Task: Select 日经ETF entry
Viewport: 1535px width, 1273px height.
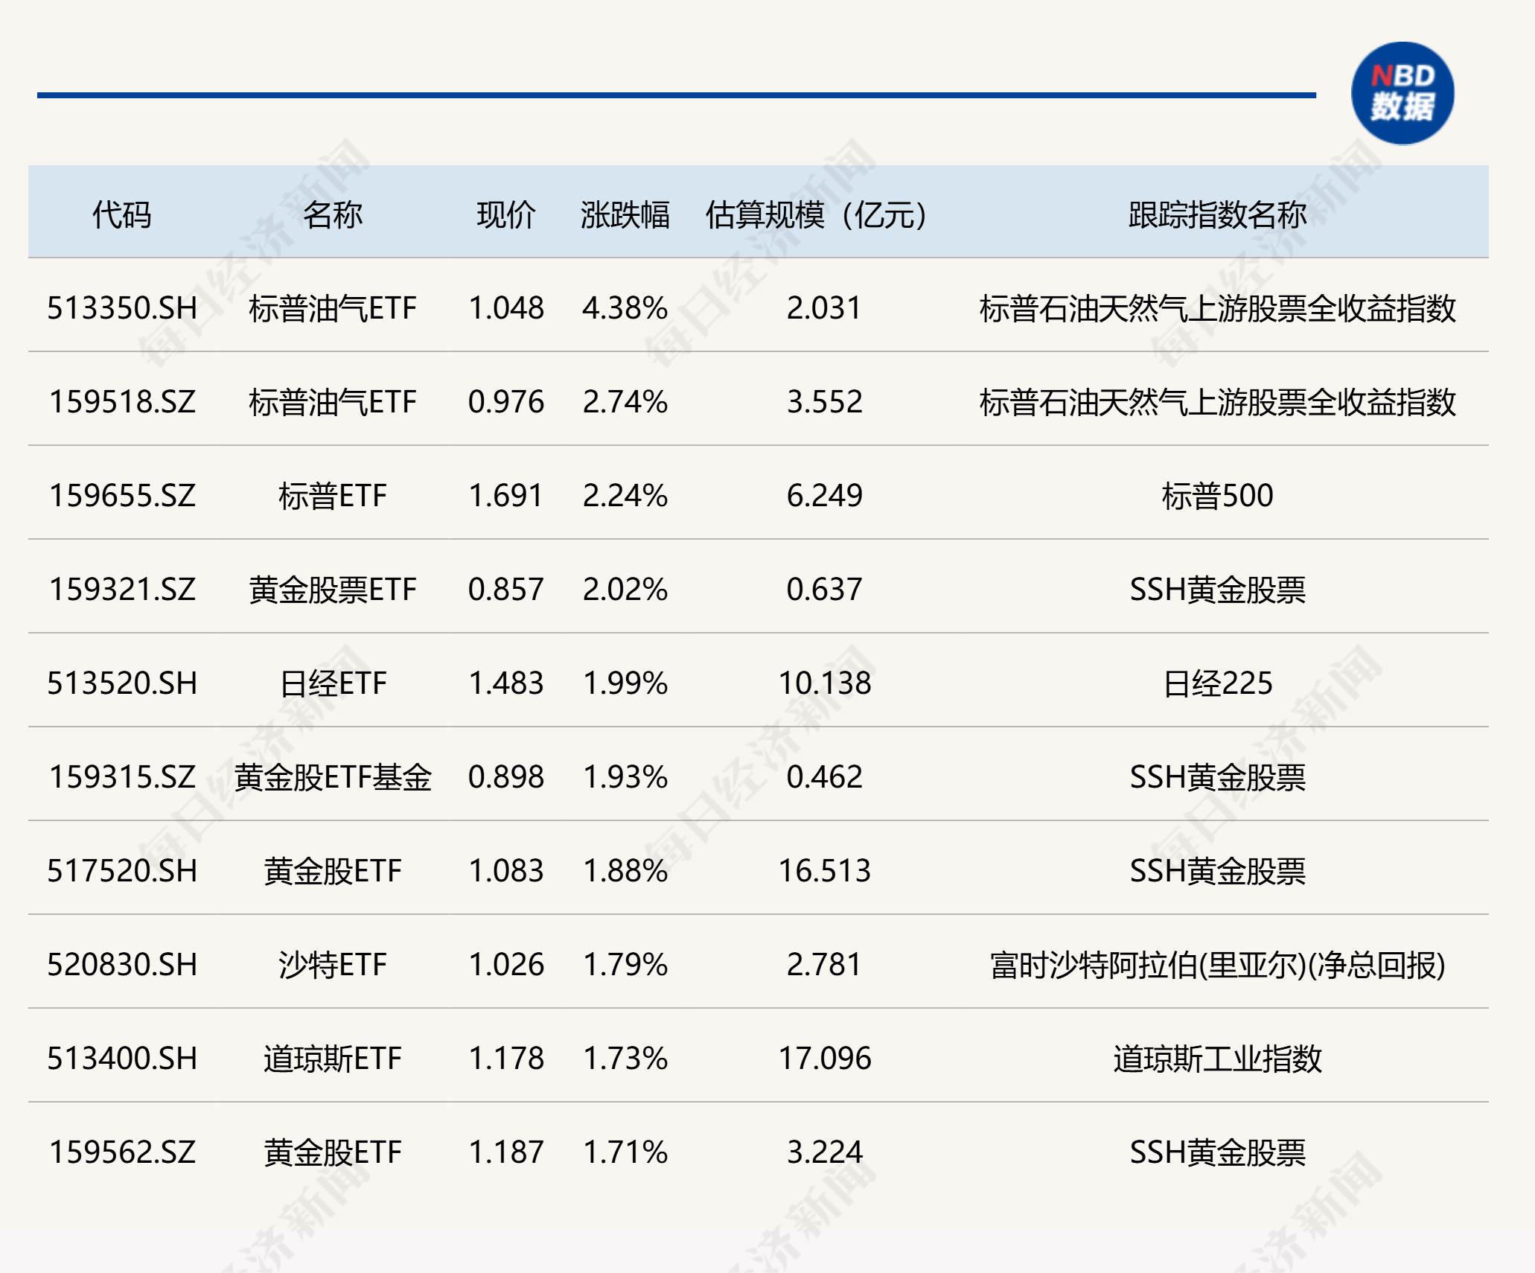Action: [x=334, y=682]
